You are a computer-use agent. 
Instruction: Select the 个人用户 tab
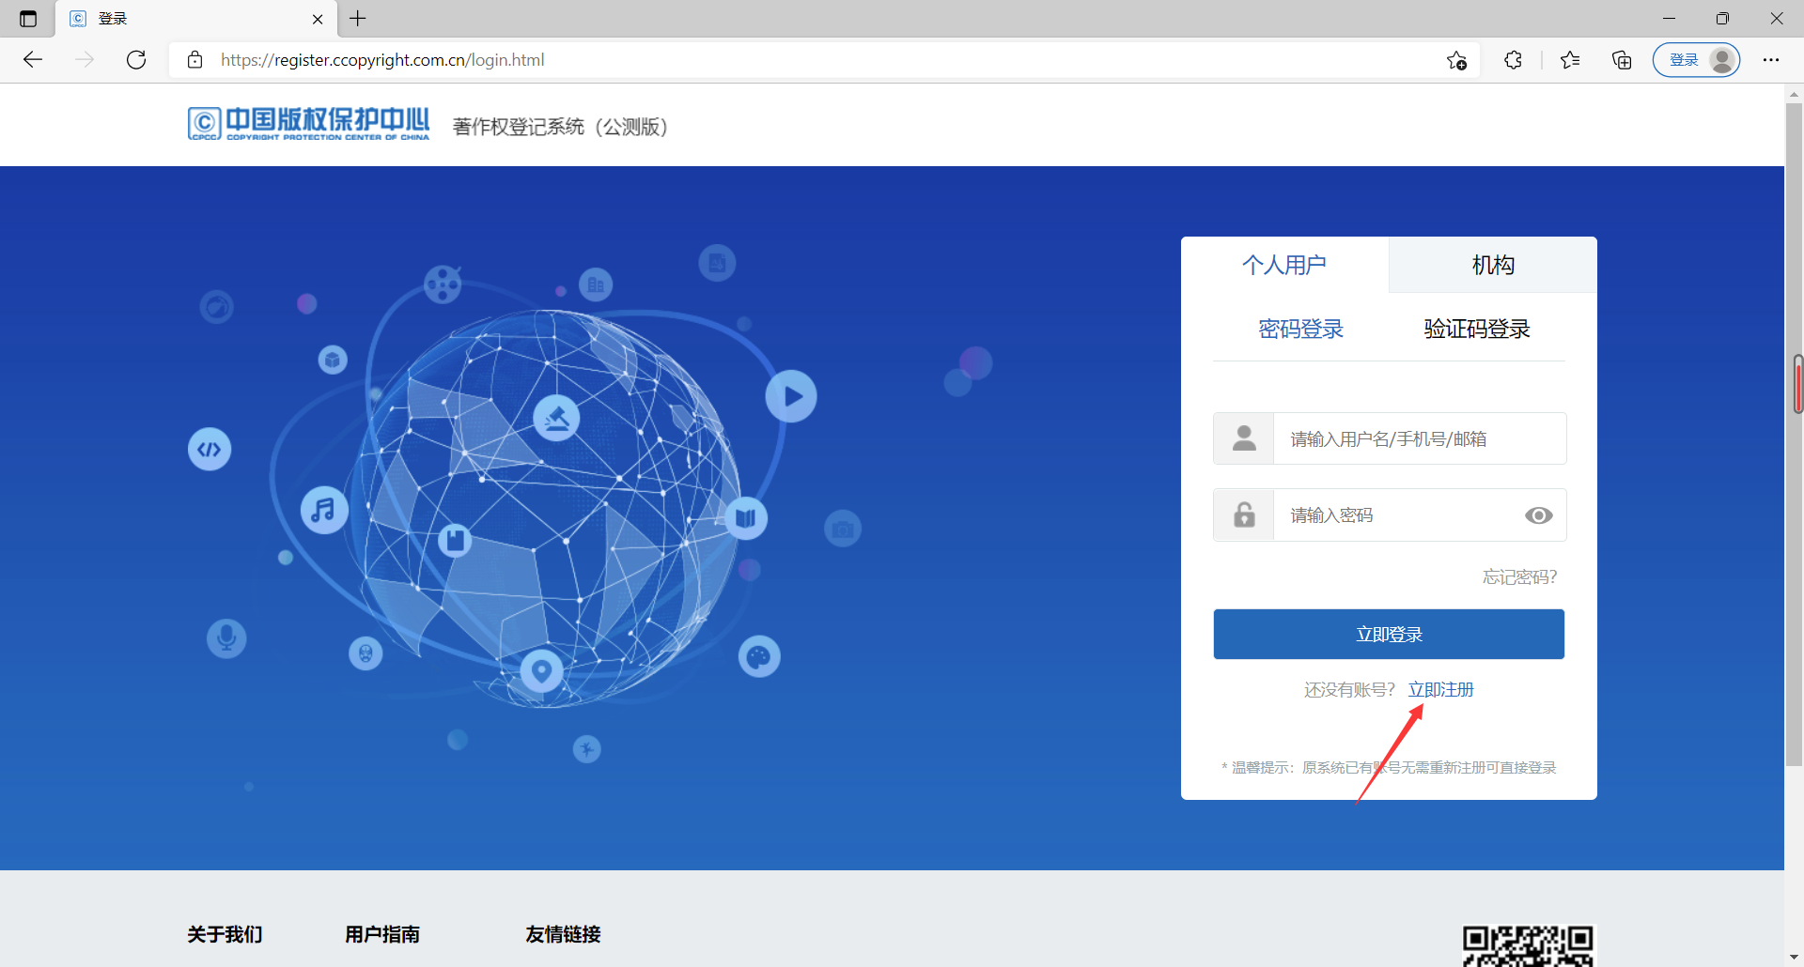pos(1284,264)
